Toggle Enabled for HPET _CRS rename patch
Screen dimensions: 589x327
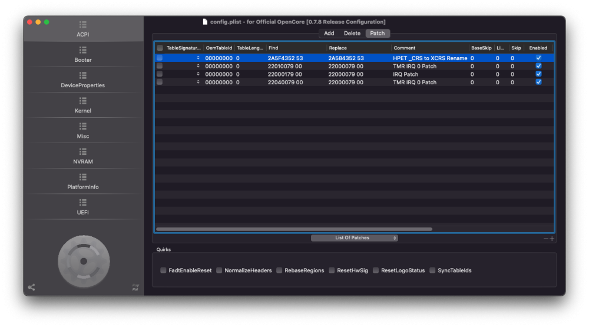pyautogui.click(x=538, y=58)
